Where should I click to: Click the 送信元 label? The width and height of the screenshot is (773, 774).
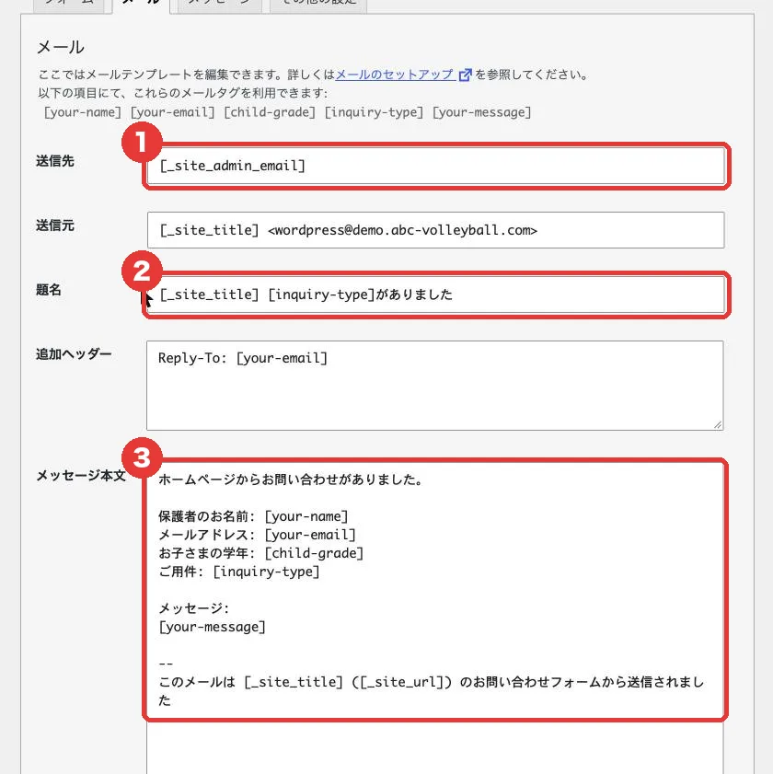55,225
